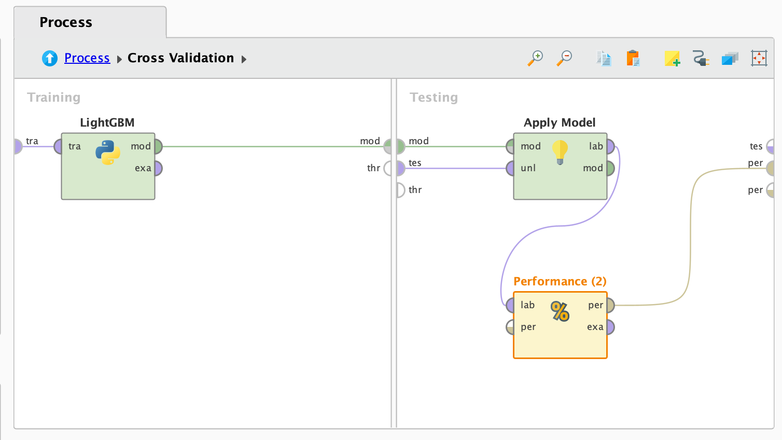This screenshot has height=440, width=782.
Task: Select the Apply Model lightbulb icon
Action: 560,152
